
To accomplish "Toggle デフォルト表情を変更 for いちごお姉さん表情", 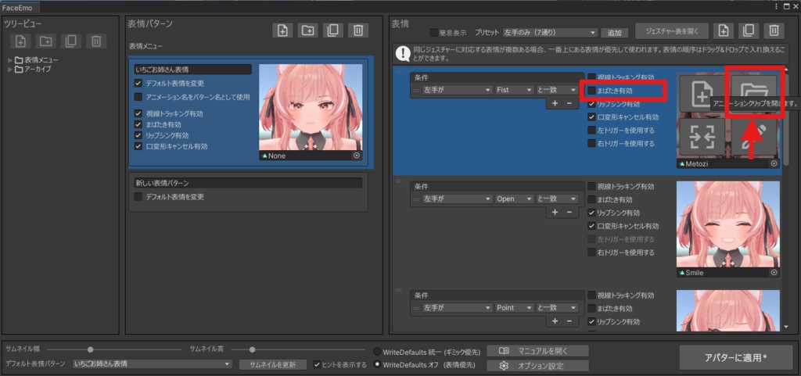I will pyautogui.click(x=138, y=83).
